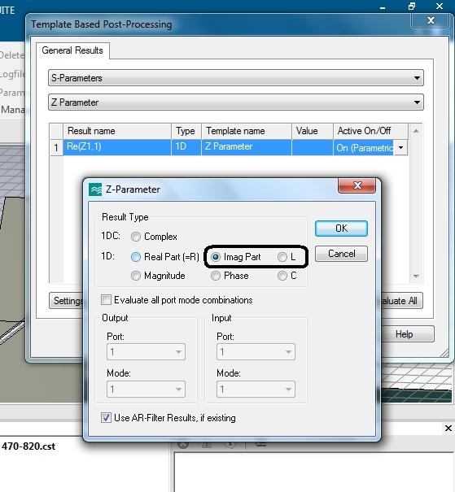Switch to General Results tab
Screen dimensions: 455x492
(x=72, y=50)
